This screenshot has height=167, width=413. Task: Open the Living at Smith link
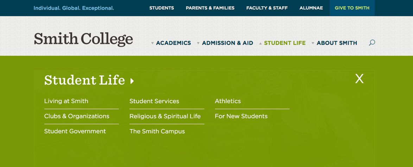tap(66, 101)
